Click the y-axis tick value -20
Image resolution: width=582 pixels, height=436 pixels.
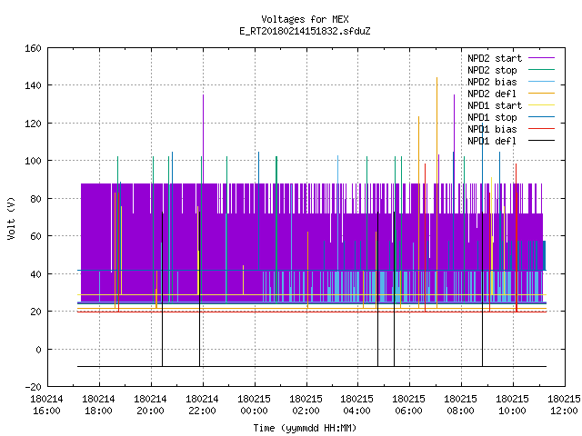point(33,387)
